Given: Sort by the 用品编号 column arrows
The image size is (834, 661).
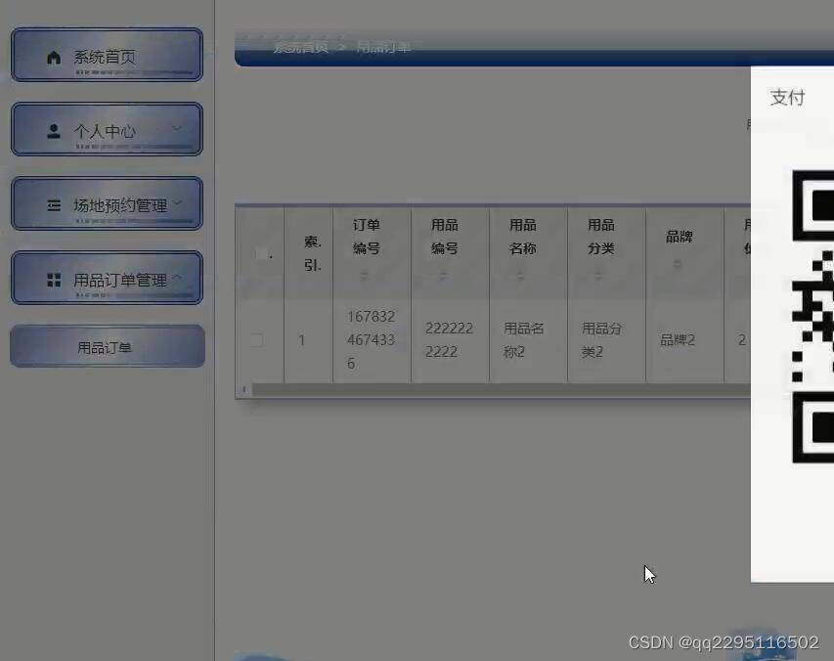Looking at the screenshot, I should pyautogui.click(x=442, y=276).
